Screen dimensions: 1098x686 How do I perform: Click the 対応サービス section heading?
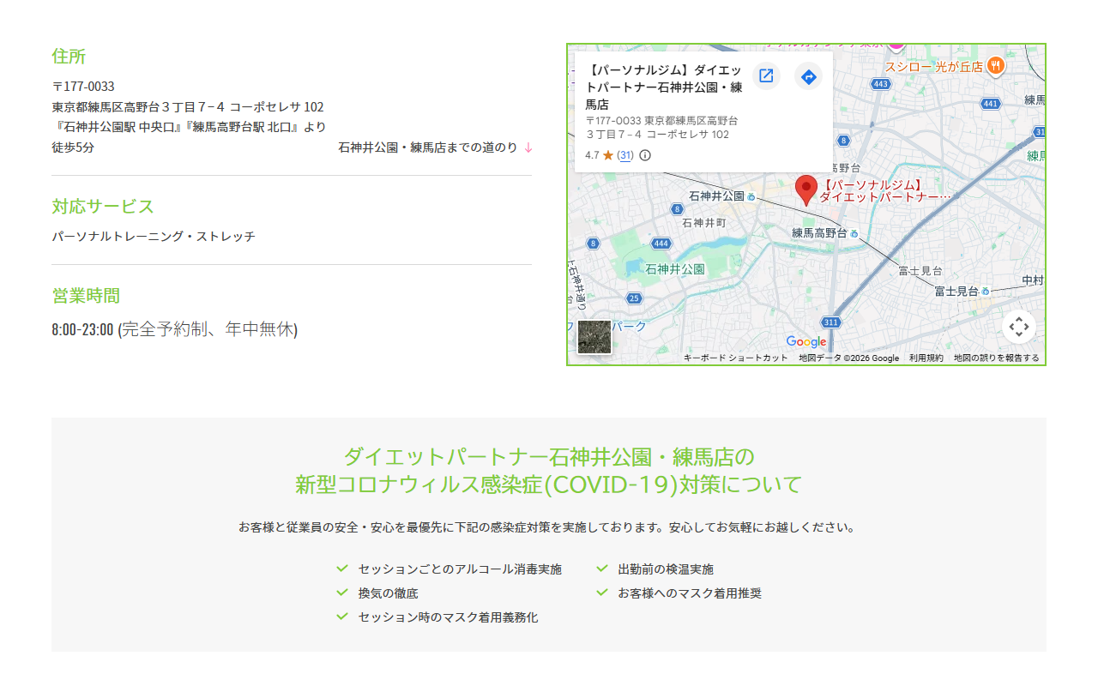pyautogui.click(x=103, y=207)
